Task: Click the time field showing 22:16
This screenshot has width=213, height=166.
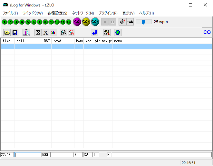Action: click(x=7, y=155)
